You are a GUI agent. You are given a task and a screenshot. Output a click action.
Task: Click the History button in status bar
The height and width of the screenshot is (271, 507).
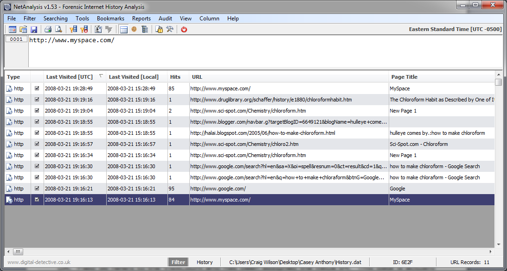pyautogui.click(x=205, y=262)
